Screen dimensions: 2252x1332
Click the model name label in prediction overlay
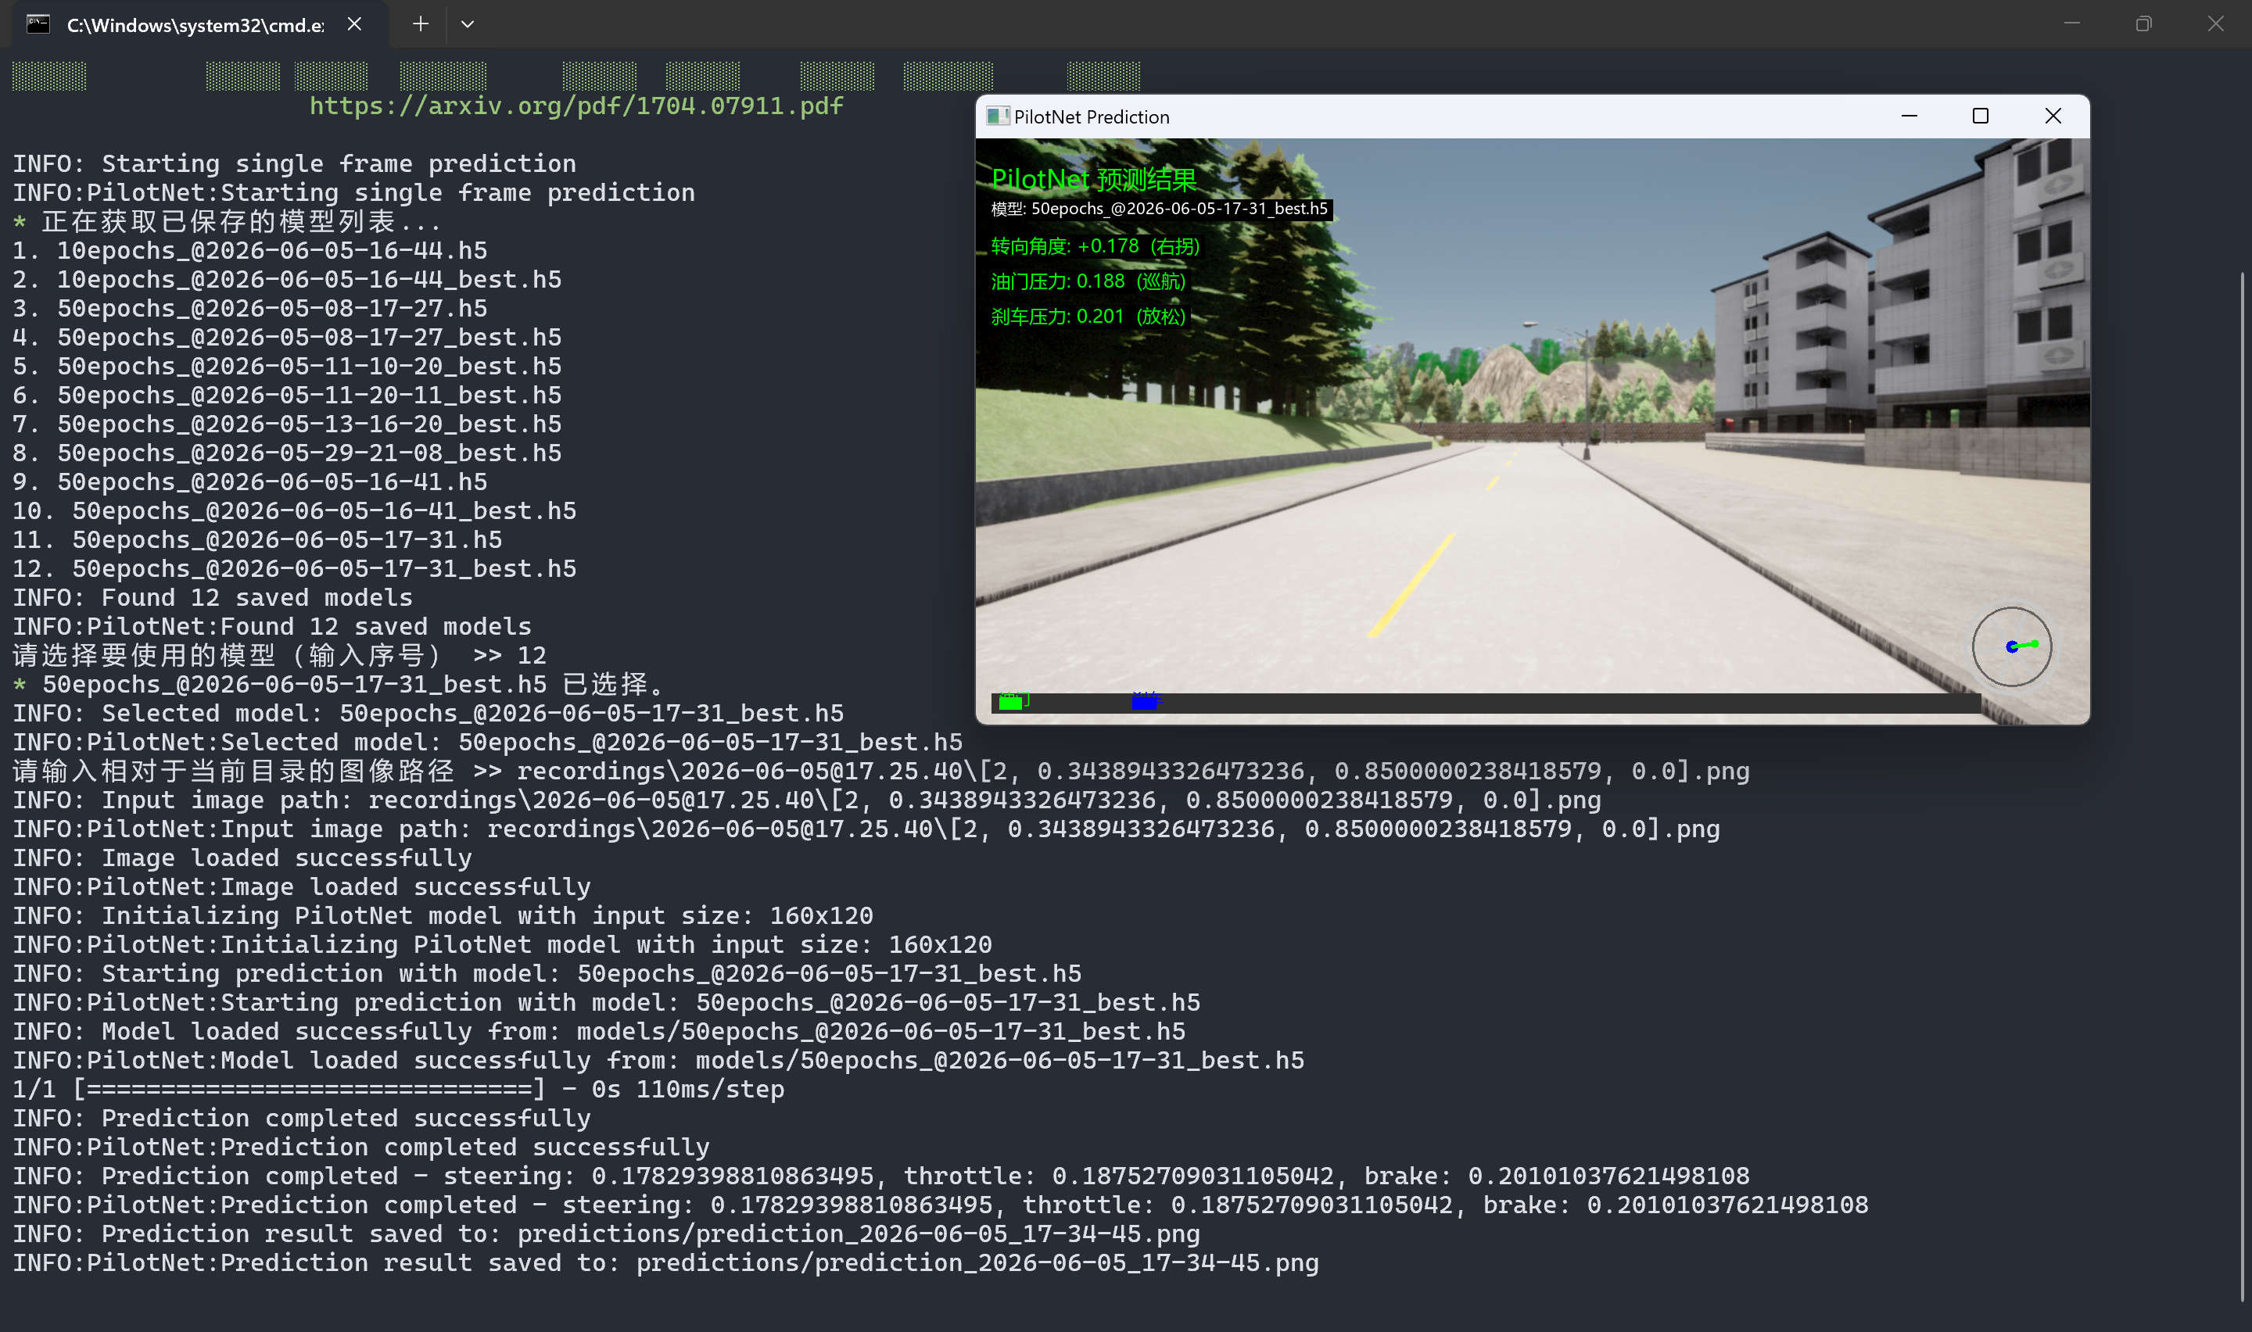point(1160,209)
